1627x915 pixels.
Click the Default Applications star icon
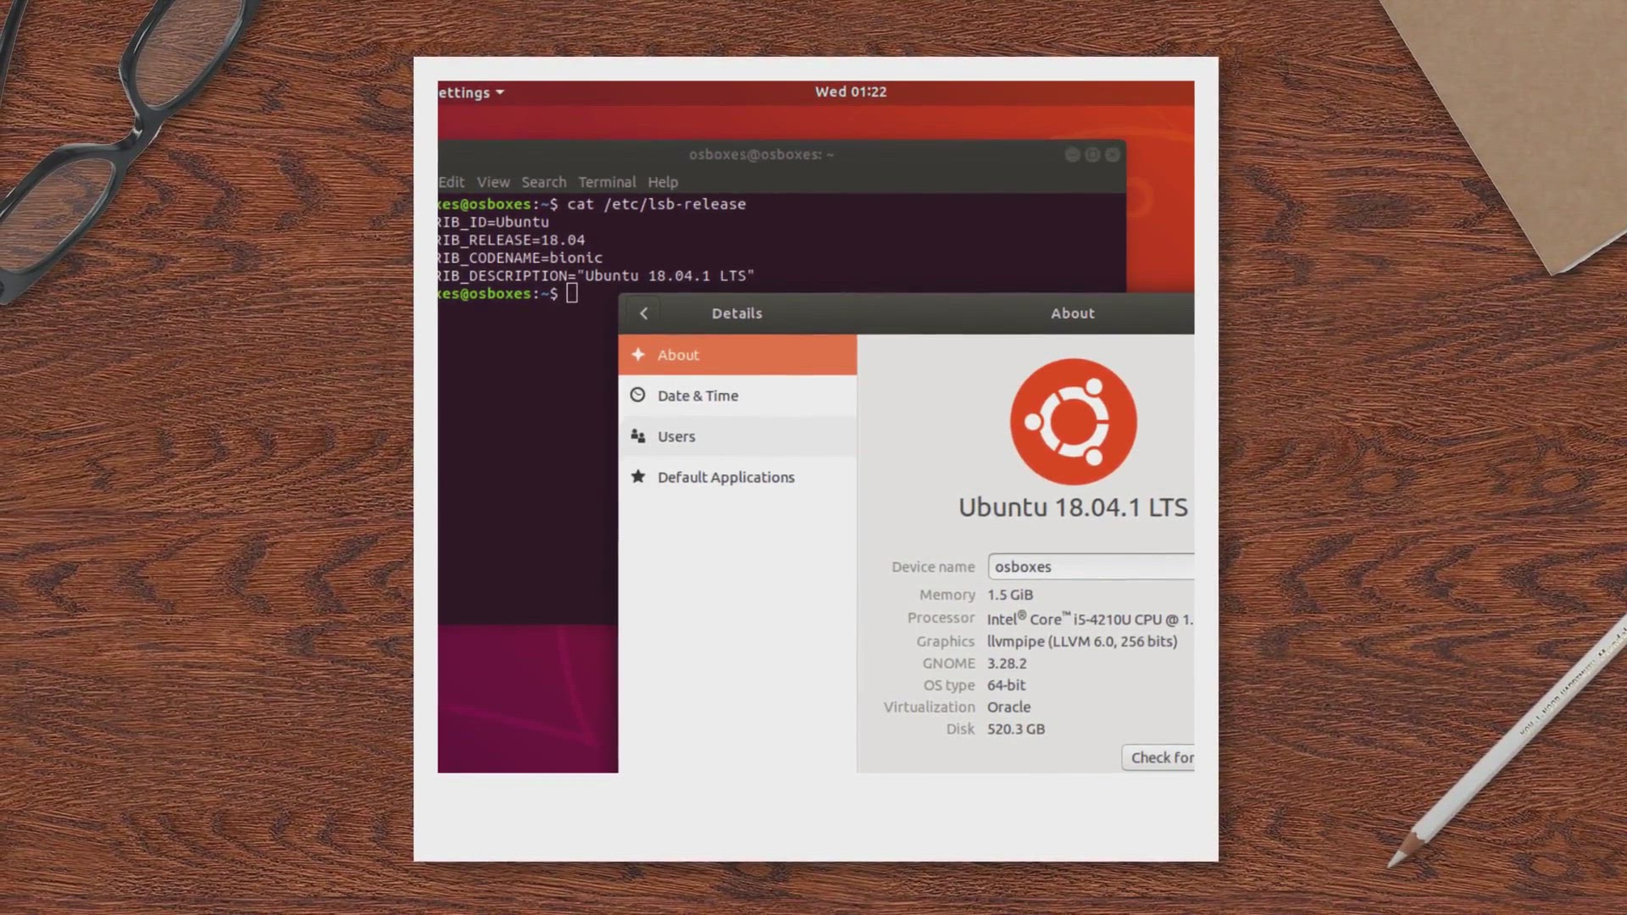[x=638, y=477]
